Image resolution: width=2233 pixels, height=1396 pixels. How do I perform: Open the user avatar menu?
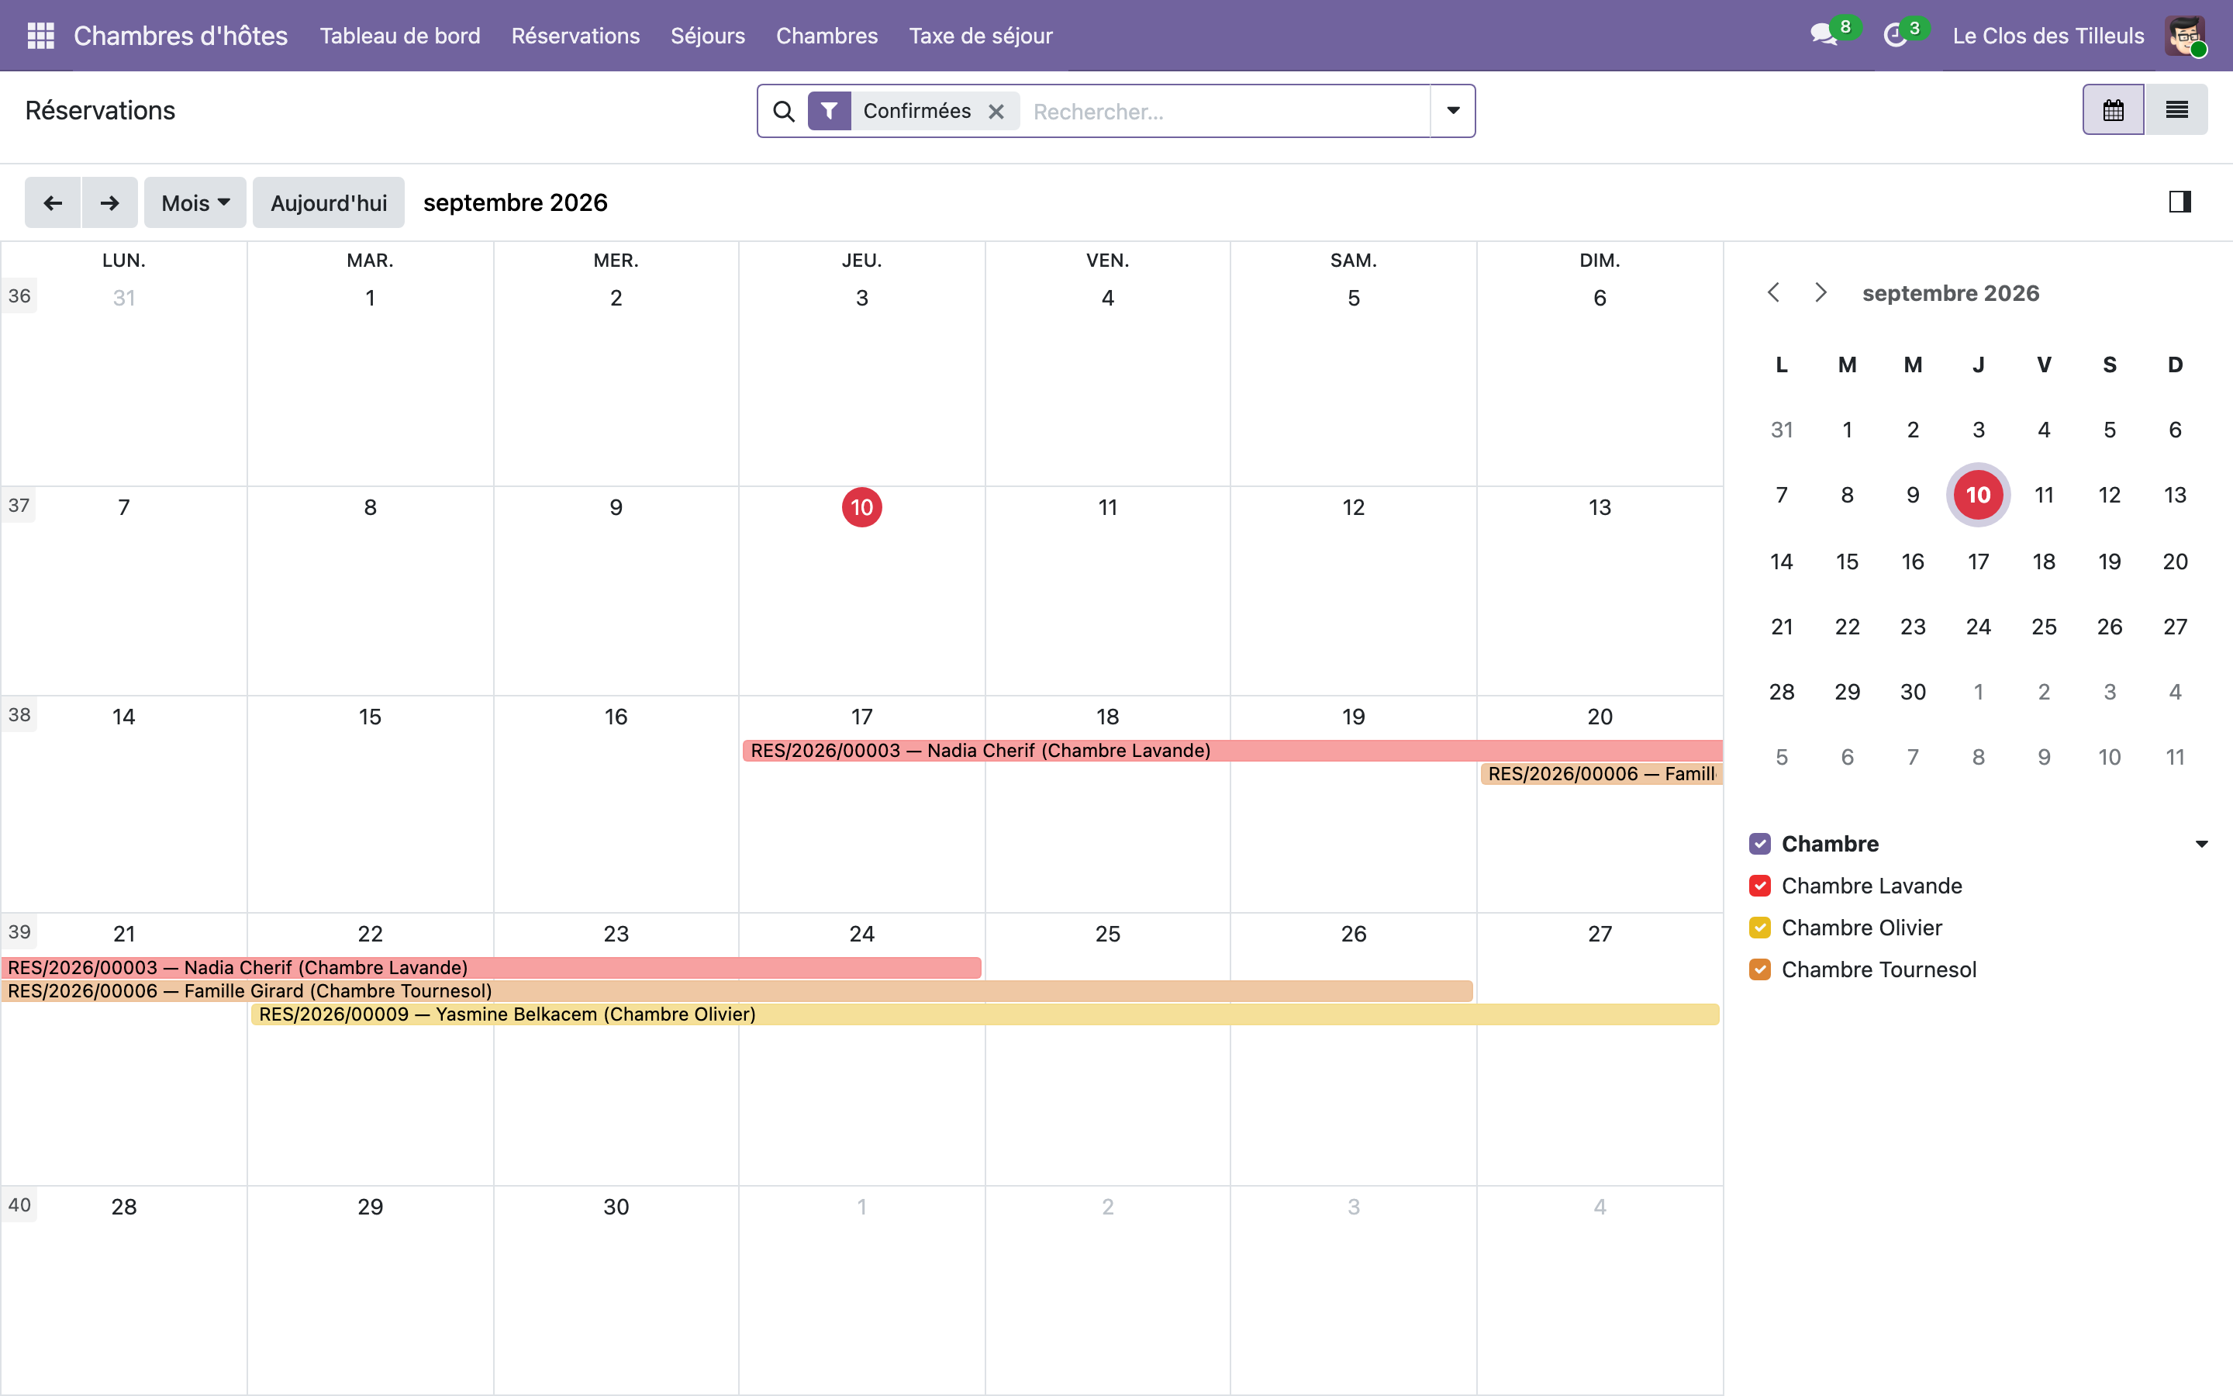pos(2185,35)
